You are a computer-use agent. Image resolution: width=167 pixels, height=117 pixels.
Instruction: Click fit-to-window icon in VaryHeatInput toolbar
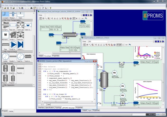click(x=114, y=45)
